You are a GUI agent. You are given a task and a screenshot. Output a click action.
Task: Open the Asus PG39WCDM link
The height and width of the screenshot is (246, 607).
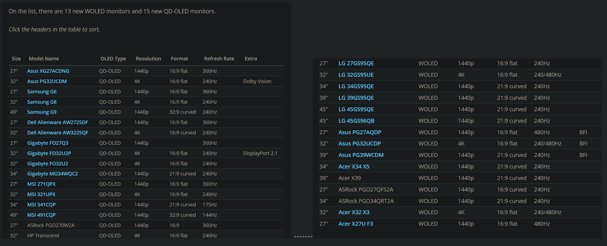[361, 155]
